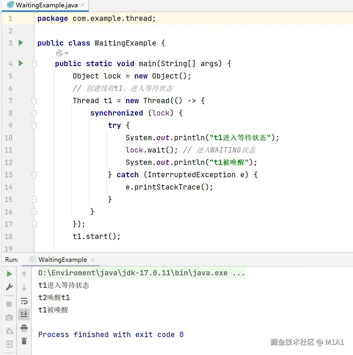Click the 'lock.wait();' statement on line 11
353x355 pixels.
point(152,150)
